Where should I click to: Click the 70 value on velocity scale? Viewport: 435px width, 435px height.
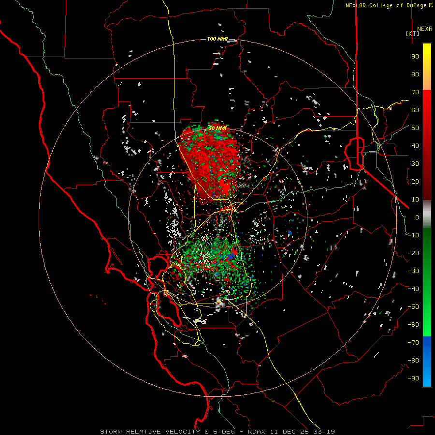(415, 92)
